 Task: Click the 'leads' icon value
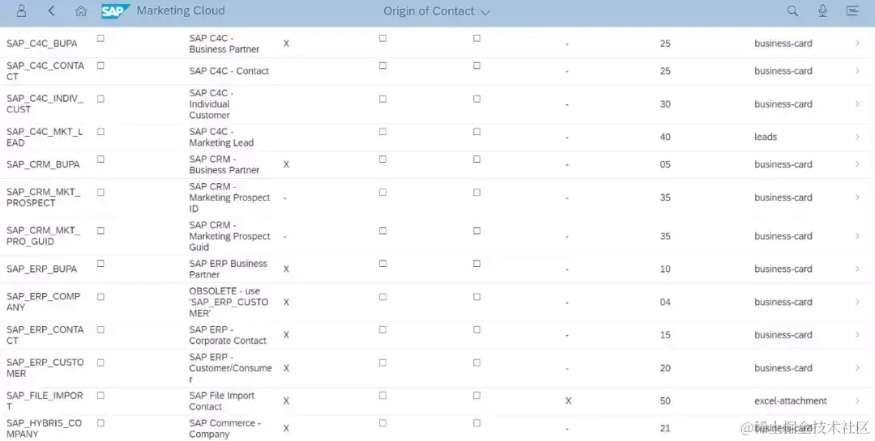[x=766, y=137]
